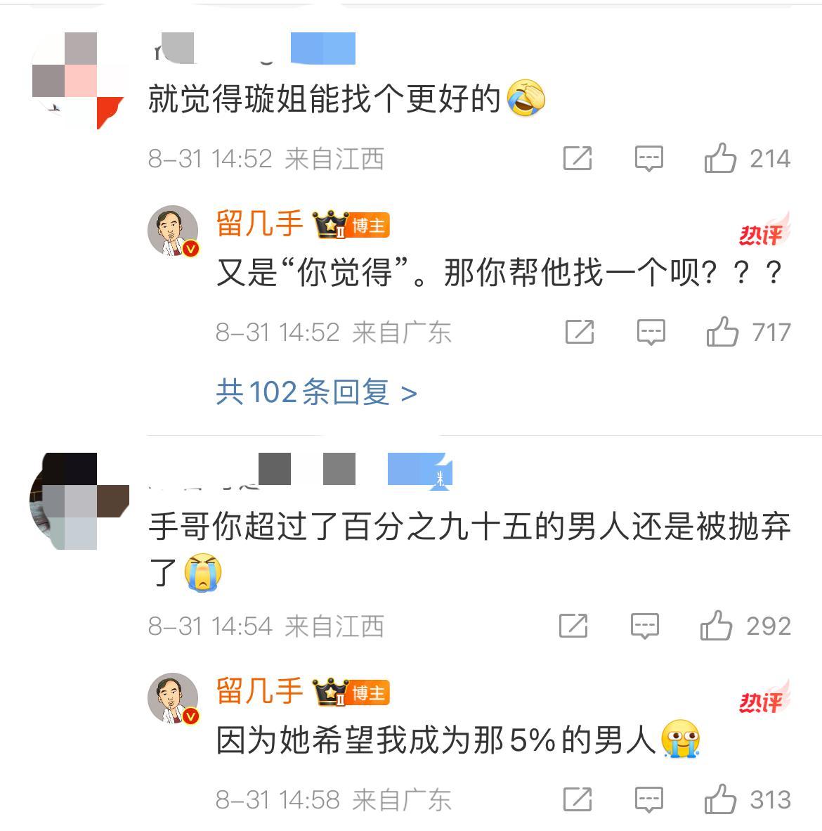Forward the 因为她希望我成为 reply

(x=578, y=799)
